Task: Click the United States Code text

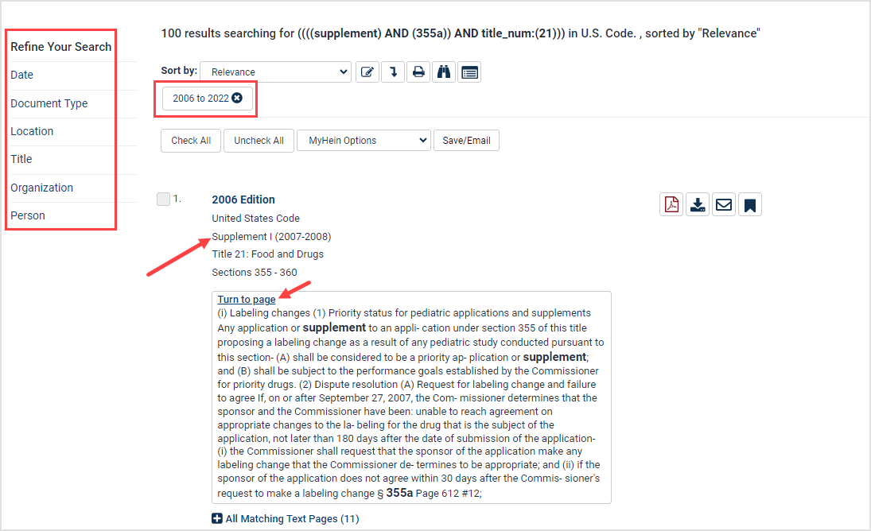Action: pyautogui.click(x=255, y=218)
